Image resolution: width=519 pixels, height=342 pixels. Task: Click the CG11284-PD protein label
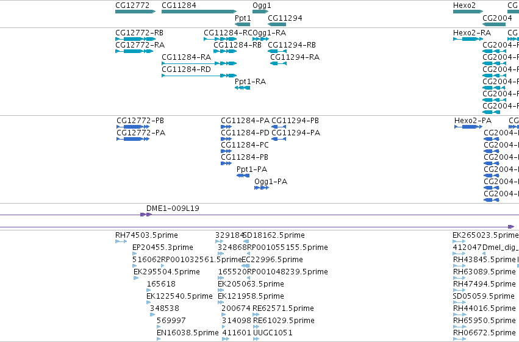click(245, 133)
